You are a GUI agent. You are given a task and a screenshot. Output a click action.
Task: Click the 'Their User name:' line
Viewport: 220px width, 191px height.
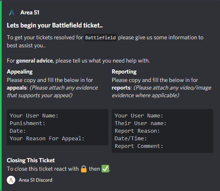(x=140, y=123)
